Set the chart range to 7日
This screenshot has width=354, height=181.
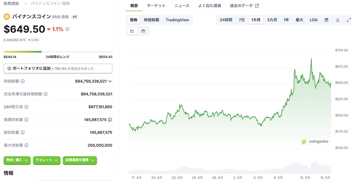[x=242, y=20]
